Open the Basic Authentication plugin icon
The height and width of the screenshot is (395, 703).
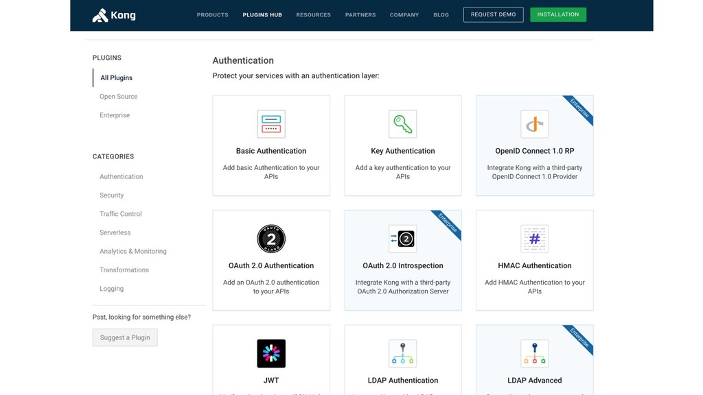[x=271, y=124]
